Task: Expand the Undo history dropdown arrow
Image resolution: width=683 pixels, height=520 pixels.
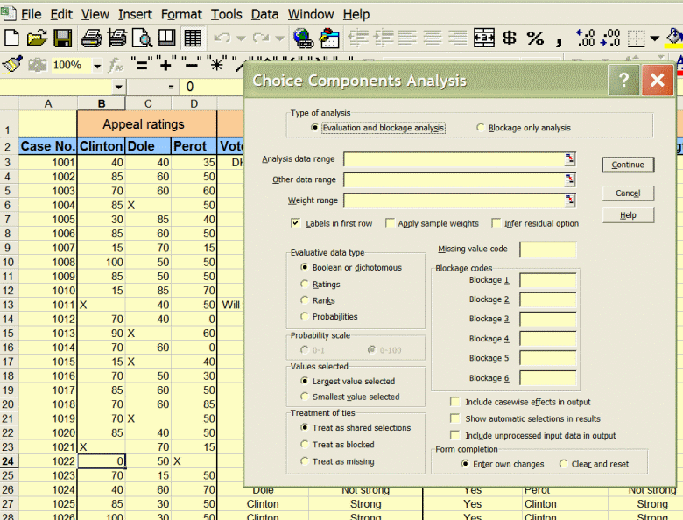Action: (241, 39)
